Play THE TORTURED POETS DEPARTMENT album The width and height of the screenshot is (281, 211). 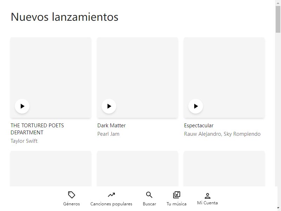tap(22, 106)
